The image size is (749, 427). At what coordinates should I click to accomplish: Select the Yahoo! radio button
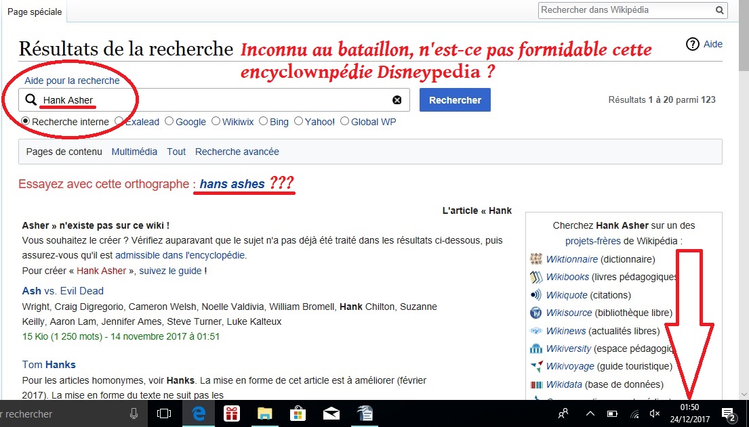(298, 121)
